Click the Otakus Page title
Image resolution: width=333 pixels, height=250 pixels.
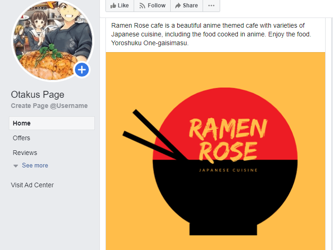(x=37, y=95)
